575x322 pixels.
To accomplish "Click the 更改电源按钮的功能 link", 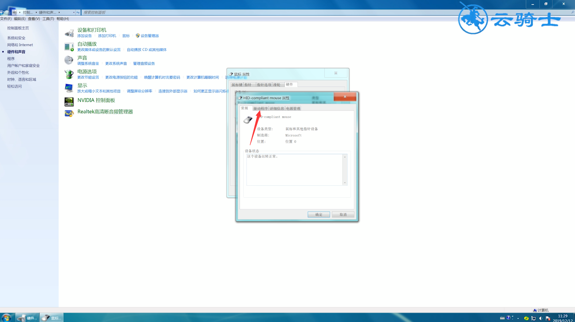I will pyautogui.click(x=121, y=77).
